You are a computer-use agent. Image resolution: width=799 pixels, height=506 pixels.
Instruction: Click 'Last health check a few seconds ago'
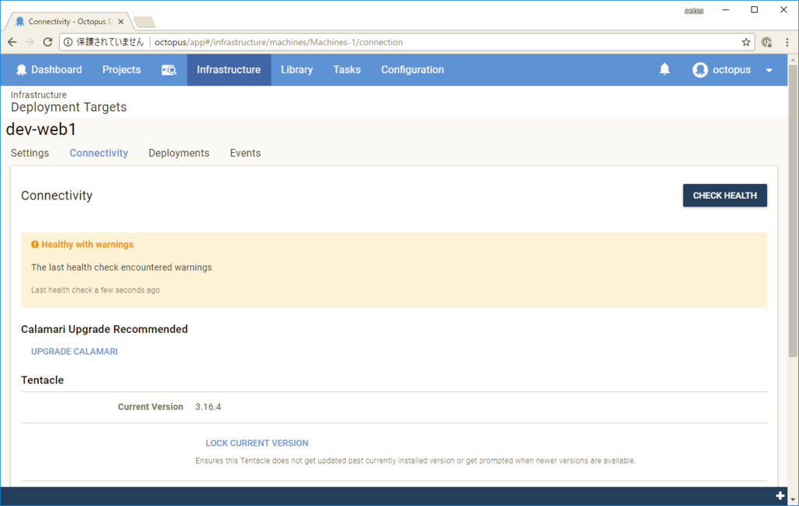pos(95,290)
